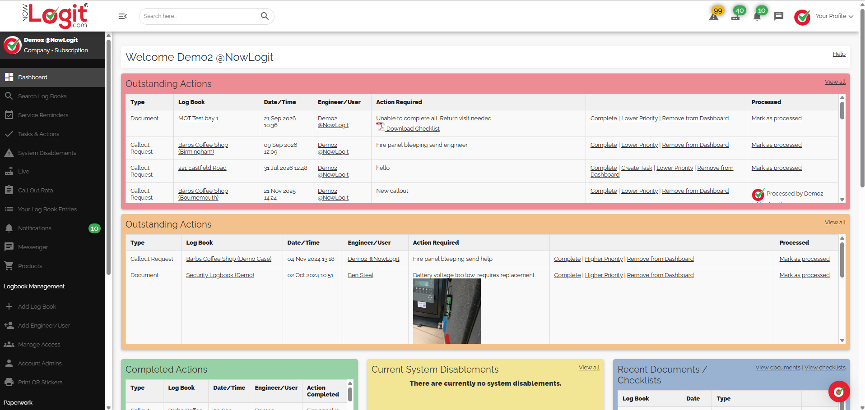Click View all in red Outstanding Actions
The image size is (865, 410).
[x=835, y=82]
